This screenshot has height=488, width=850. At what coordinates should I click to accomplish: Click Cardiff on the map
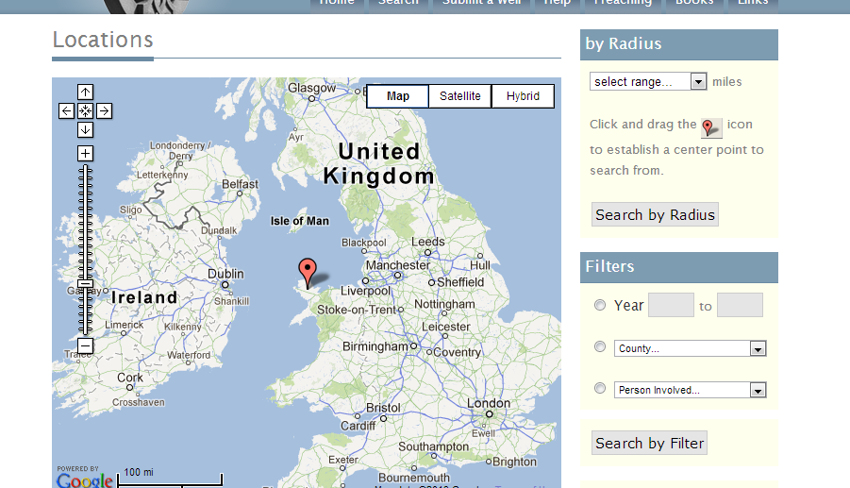(x=358, y=427)
